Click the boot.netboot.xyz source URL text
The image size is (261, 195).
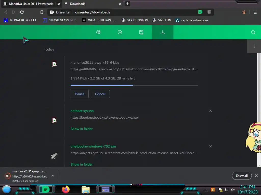pyautogui.click(x=104, y=118)
